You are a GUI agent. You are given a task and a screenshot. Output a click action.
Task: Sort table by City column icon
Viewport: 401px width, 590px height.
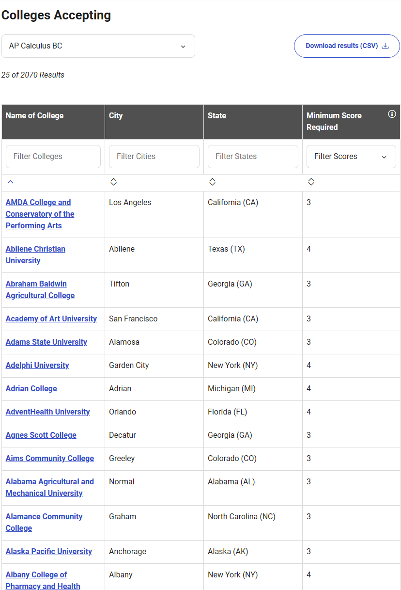click(x=113, y=182)
